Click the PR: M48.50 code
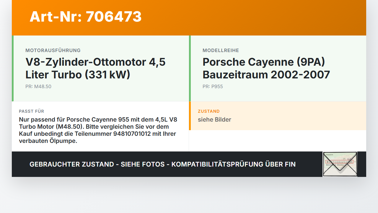Screen dimensions: 378x213 (x=38, y=87)
